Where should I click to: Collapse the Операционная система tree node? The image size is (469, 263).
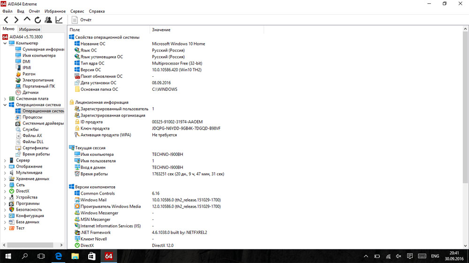pyautogui.click(x=5, y=105)
